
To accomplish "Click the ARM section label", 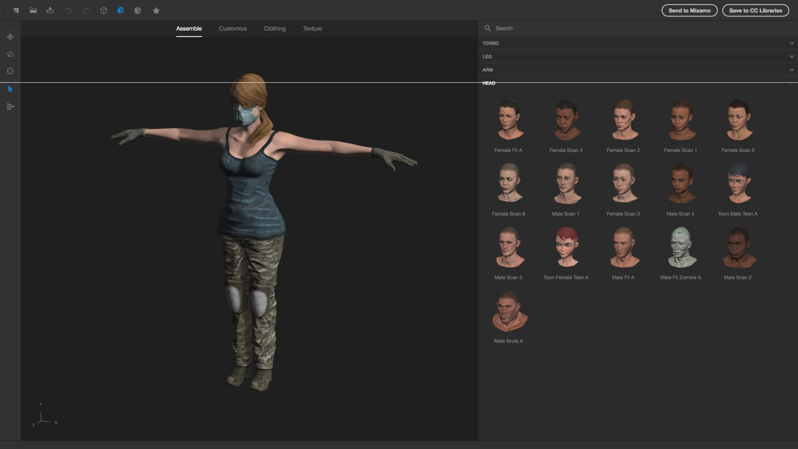I will [x=488, y=70].
